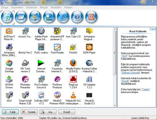Screen dimensions: 157x120
Task: Click "Lisans Sahibi:Ray" in status bar
Action: 140,118
